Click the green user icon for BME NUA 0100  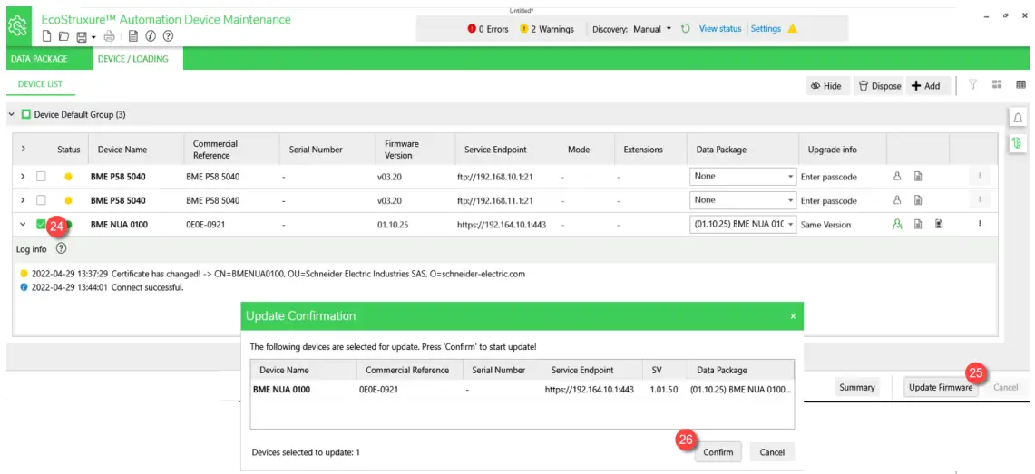(x=897, y=224)
